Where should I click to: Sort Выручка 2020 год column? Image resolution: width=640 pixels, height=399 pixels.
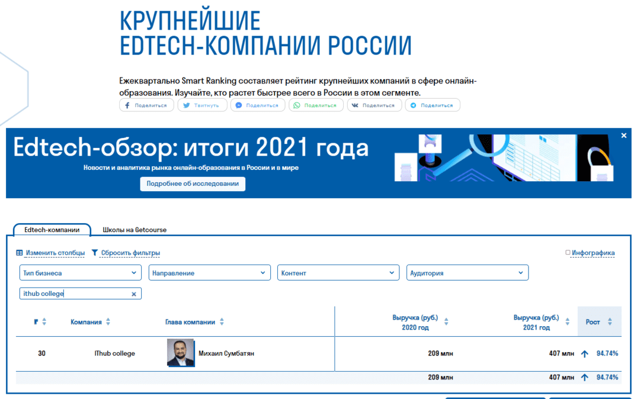(x=446, y=321)
